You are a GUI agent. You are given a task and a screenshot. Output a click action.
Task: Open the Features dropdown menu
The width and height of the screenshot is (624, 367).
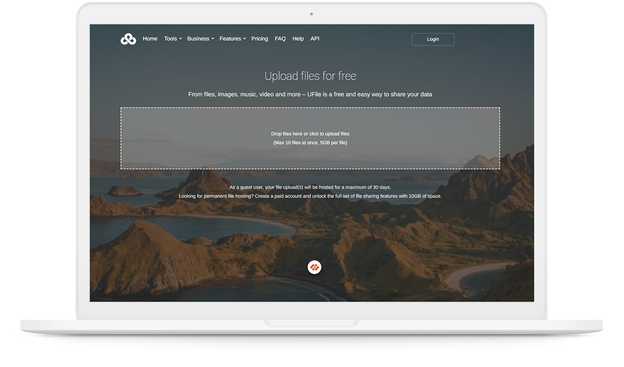(x=231, y=38)
